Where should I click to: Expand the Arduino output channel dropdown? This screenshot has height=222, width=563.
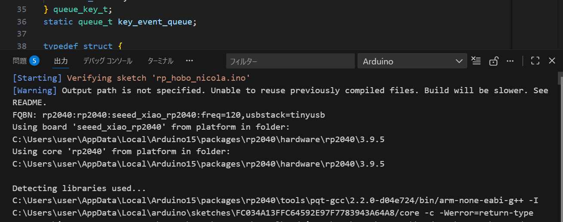pos(412,61)
